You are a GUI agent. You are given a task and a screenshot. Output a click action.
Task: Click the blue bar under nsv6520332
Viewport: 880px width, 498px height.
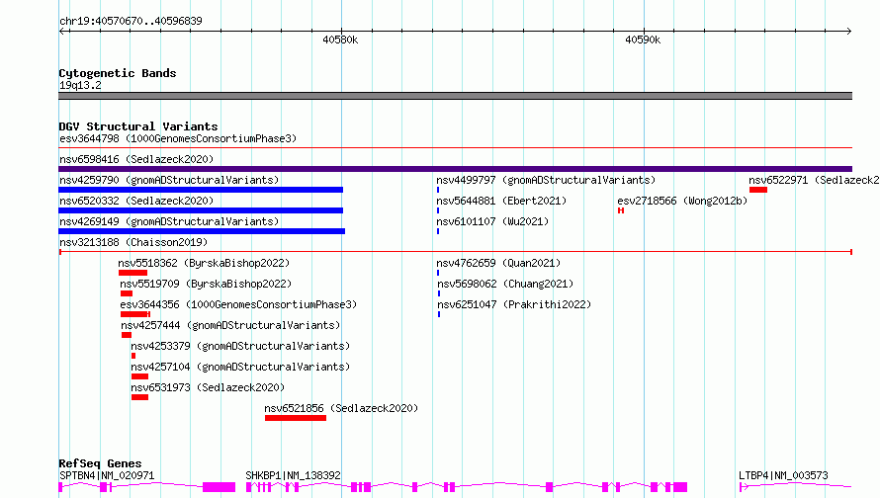(201, 210)
